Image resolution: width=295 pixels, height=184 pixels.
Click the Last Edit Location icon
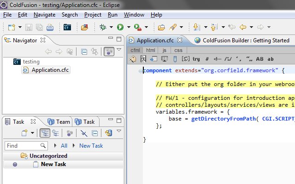(x=231, y=27)
